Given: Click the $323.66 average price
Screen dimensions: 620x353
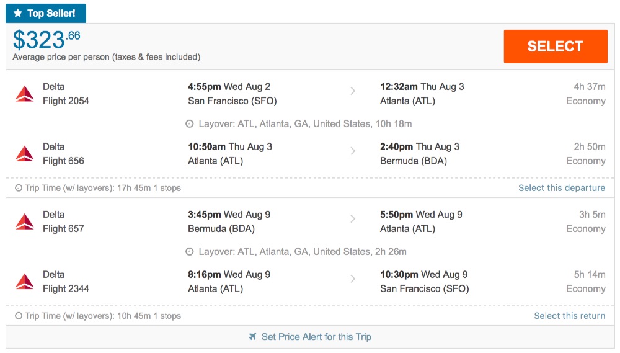Looking at the screenshot, I should 47,40.
